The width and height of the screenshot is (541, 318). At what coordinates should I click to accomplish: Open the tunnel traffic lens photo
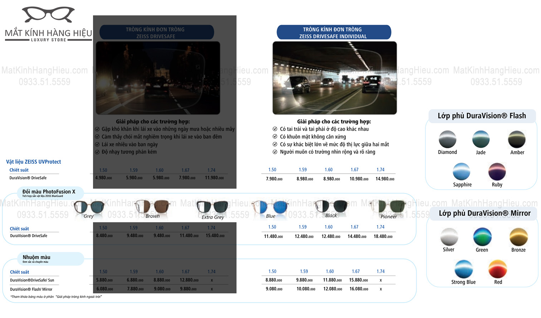tap(335, 78)
